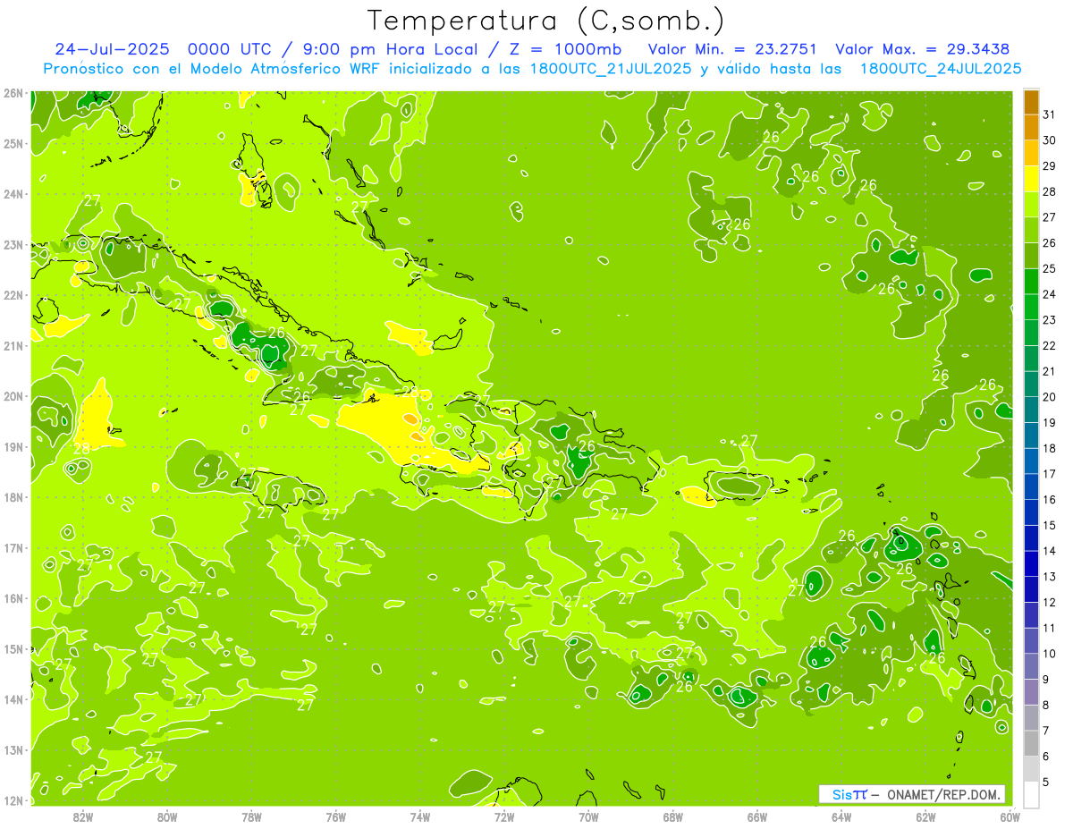Click the '20N' latitude axis label

[13, 396]
